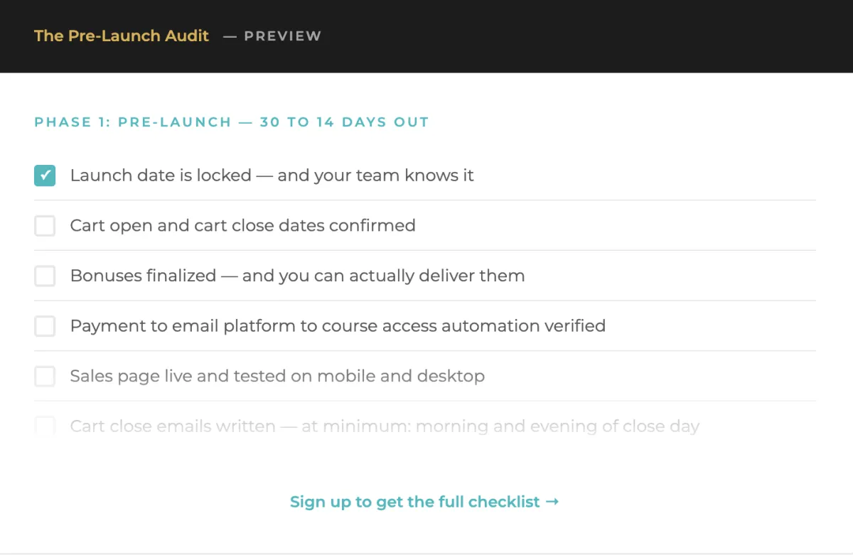This screenshot has width=853, height=555.
Task: Click the gold 'The Pre-Launch Audit' title
Action: 122,36
